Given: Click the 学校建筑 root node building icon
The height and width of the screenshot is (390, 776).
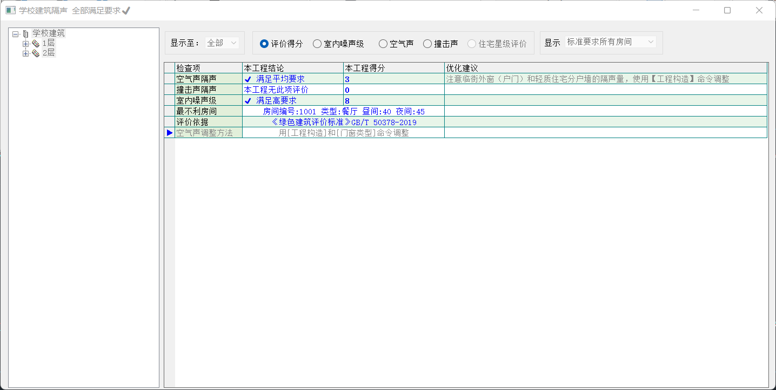Looking at the screenshot, I should [x=25, y=34].
